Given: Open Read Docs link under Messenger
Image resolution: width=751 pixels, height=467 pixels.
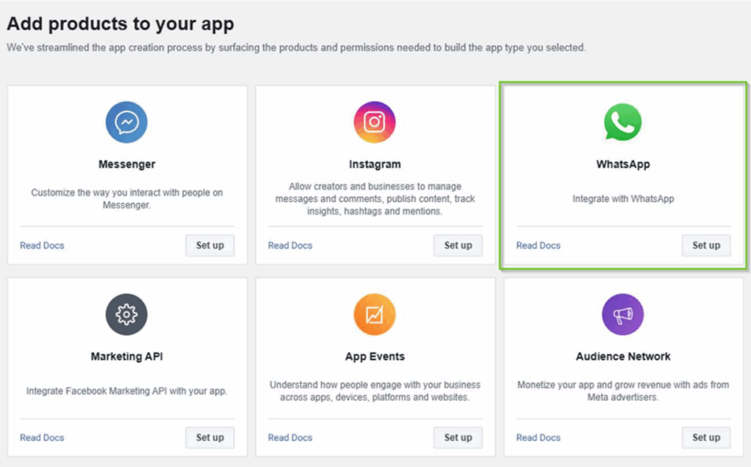Looking at the screenshot, I should (42, 246).
